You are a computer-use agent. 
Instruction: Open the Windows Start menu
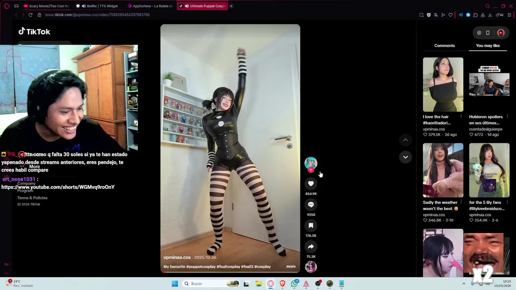tap(175, 284)
